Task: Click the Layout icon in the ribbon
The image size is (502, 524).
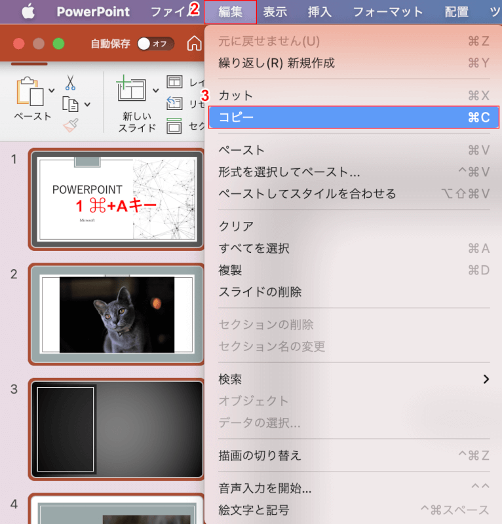Action: click(x=174, y=81)
